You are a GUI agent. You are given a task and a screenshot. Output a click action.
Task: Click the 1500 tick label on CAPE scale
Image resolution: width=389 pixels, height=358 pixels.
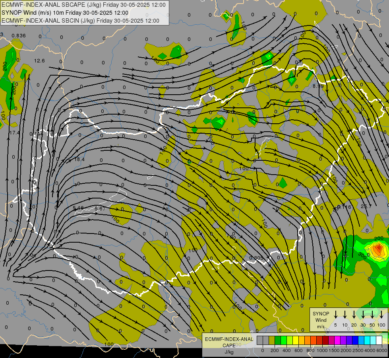(334, 350)
